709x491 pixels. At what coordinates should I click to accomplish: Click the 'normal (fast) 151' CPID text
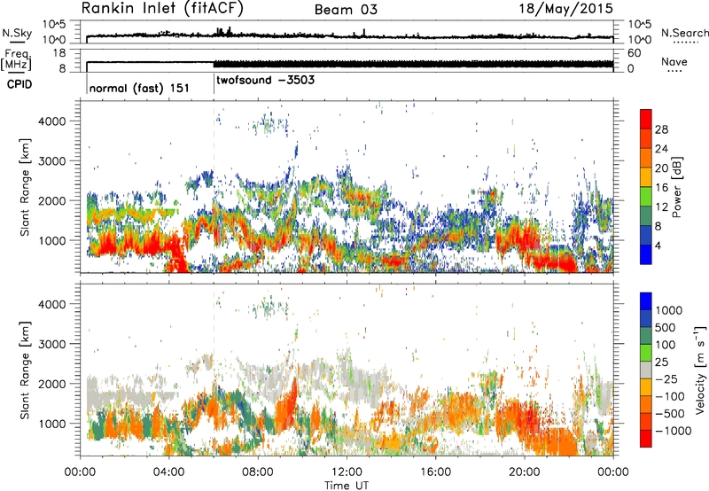pos(139,88)
